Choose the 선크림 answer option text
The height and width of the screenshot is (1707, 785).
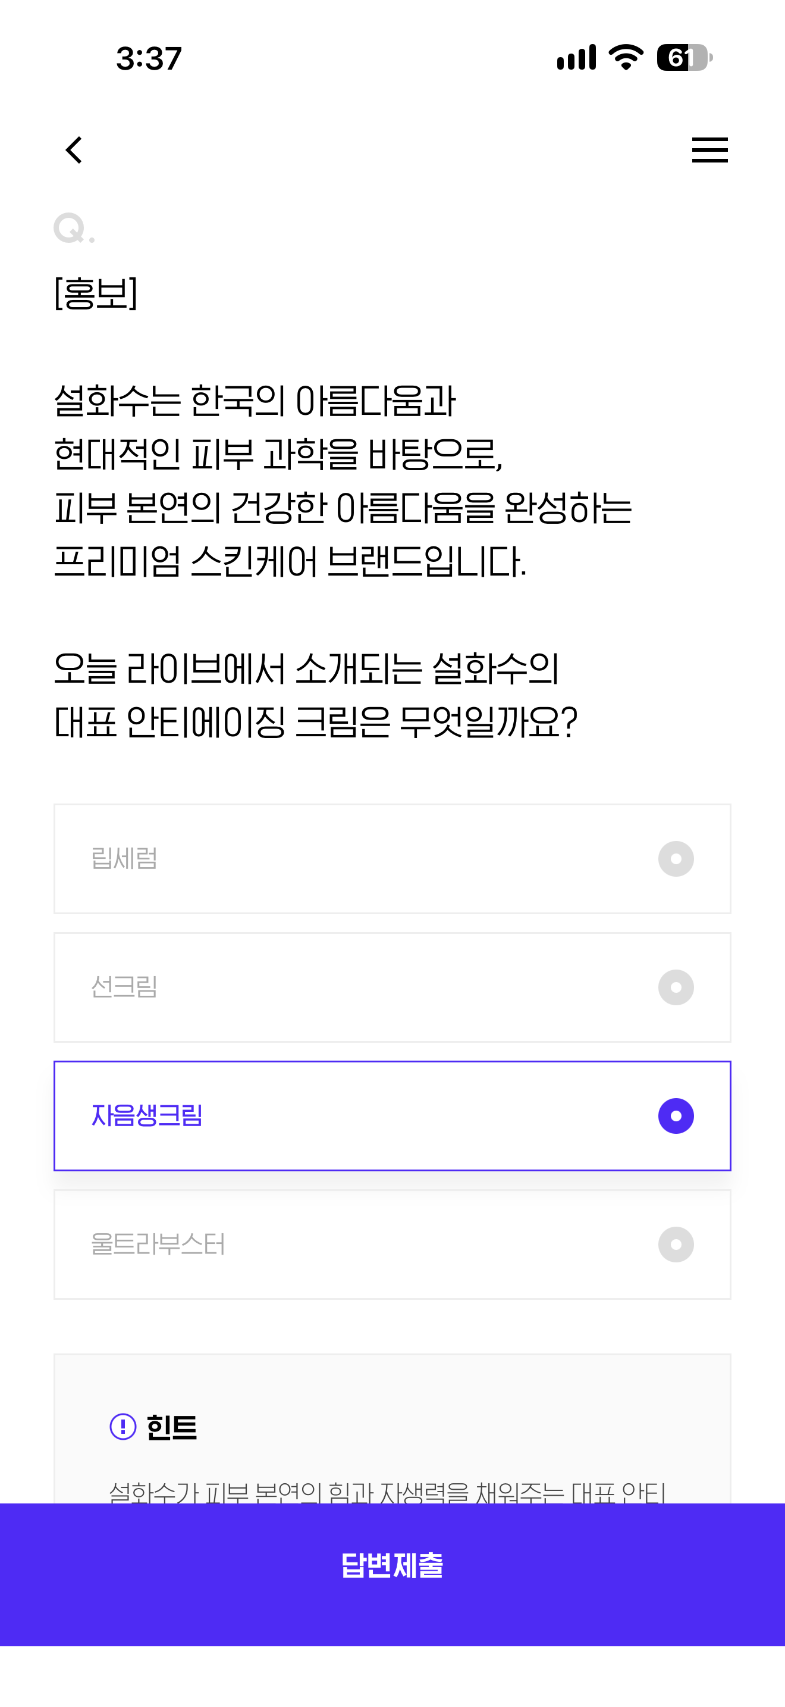click(x=124, y=987)
